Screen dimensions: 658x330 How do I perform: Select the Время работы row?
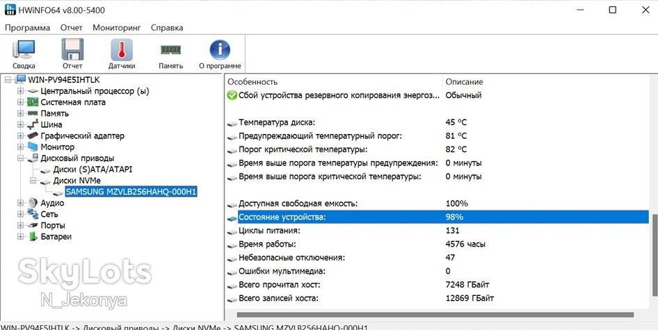[x=438, y=244]
